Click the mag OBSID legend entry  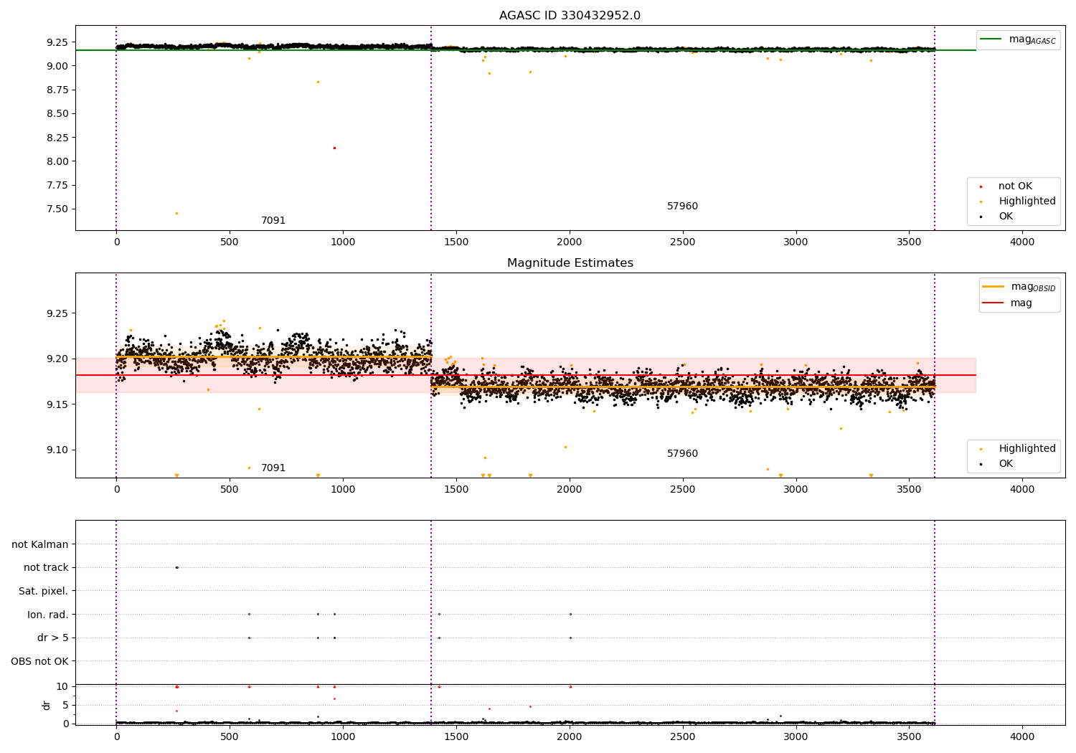[x=1019, y=287]
